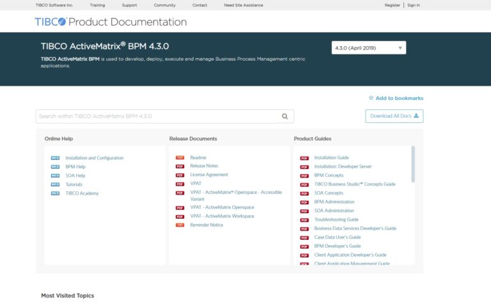Open the plain VPAT document link

(x=196, y=183)
